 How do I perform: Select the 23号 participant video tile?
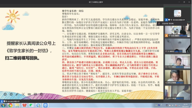pyautogui.click(x=177, y=61)
